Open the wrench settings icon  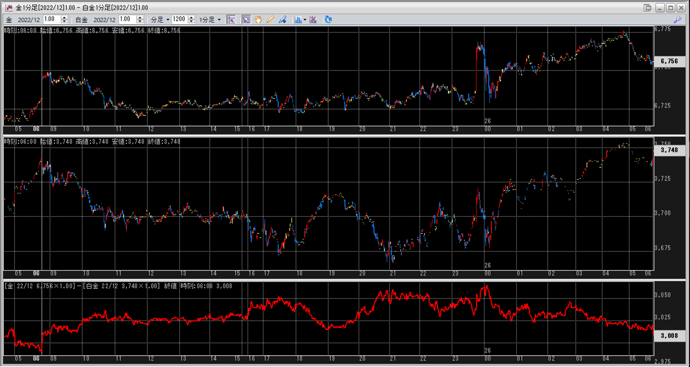coord(677,20)
